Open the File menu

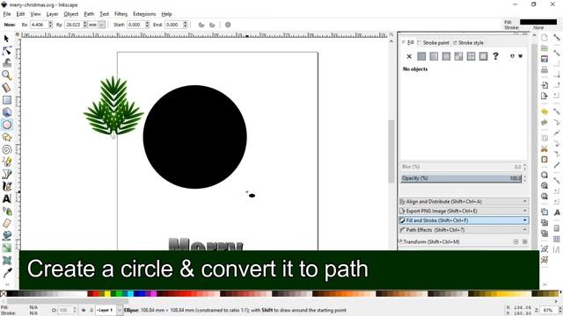(x=7, y=14)
